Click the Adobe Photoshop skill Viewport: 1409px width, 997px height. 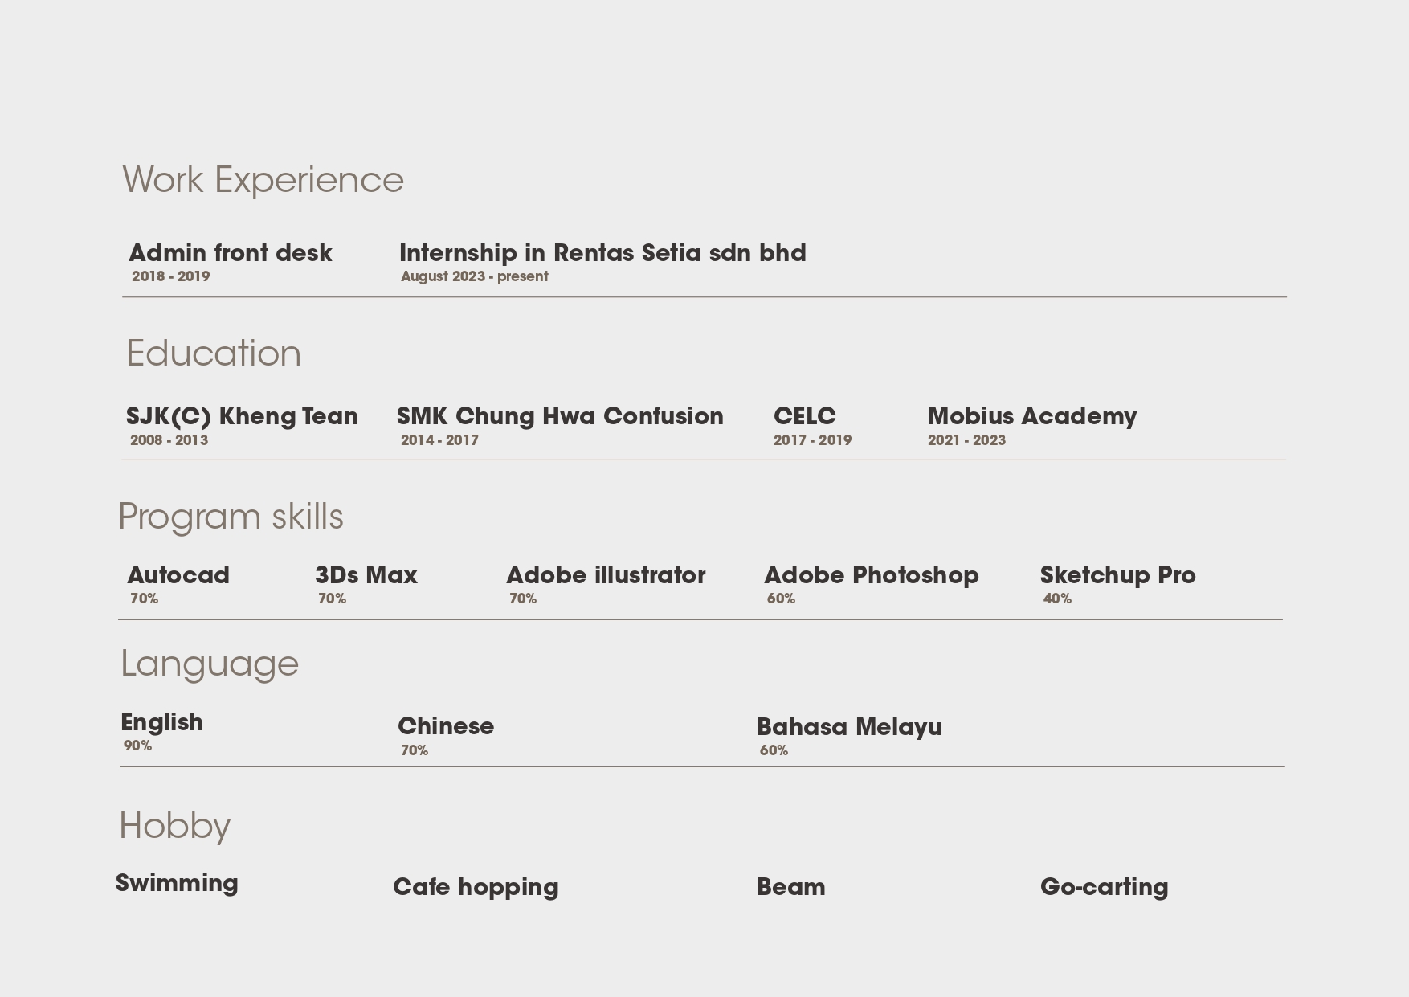click(872, 575)
